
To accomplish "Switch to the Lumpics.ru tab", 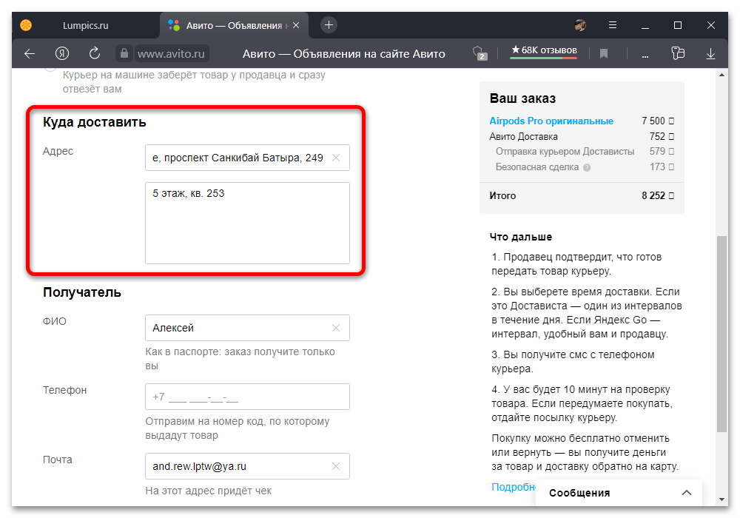I will point(85,25).
